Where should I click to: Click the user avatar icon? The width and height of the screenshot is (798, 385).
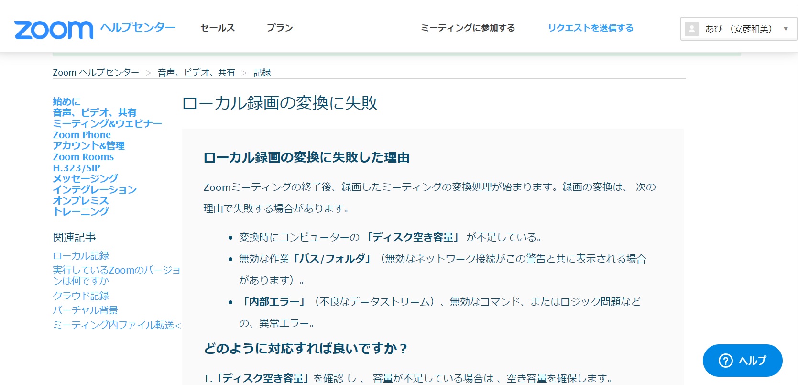tap(691, 29)
